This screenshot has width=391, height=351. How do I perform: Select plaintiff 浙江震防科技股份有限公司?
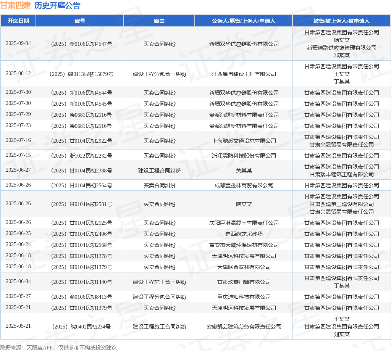(244, 156)
